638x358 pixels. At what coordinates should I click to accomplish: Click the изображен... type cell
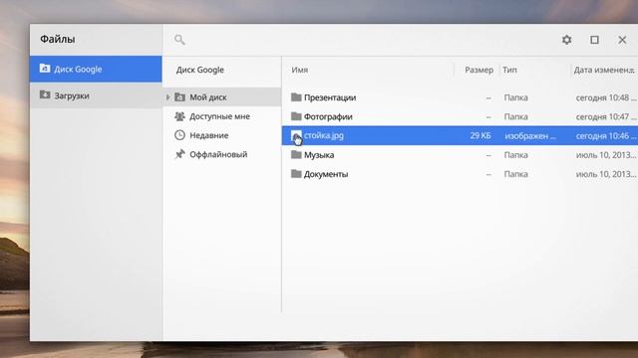tap(530, 136)
